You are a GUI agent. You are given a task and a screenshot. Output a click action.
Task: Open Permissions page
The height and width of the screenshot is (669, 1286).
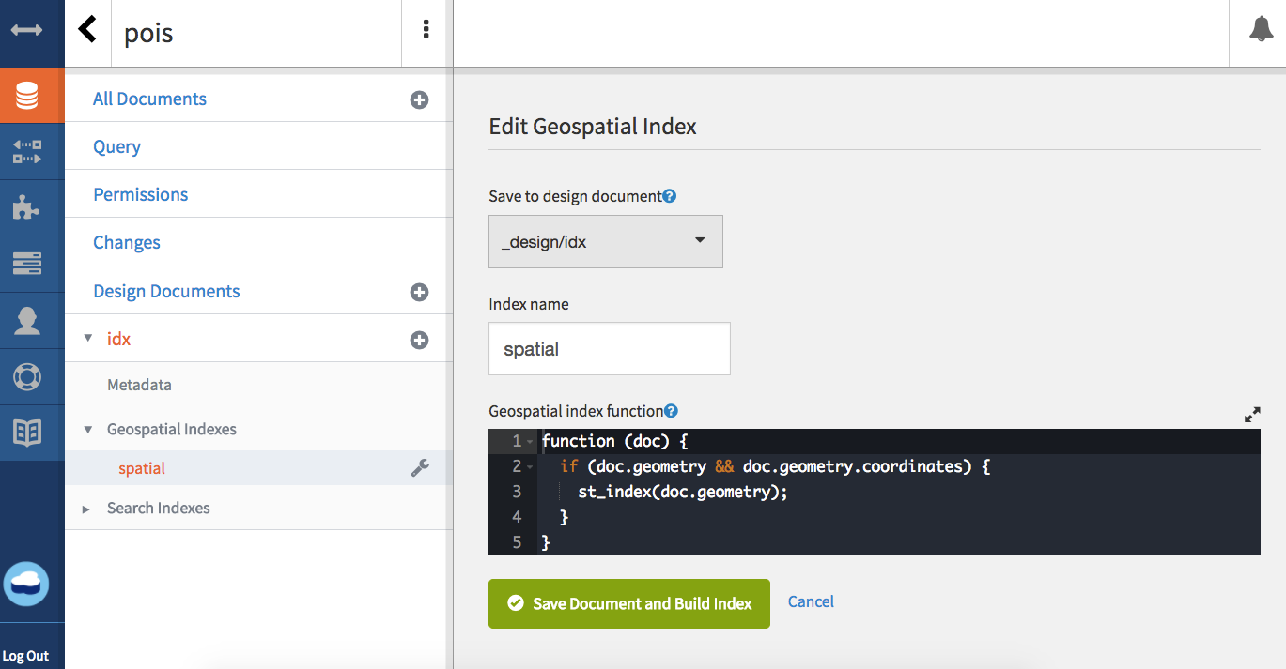tap(140, 194)
